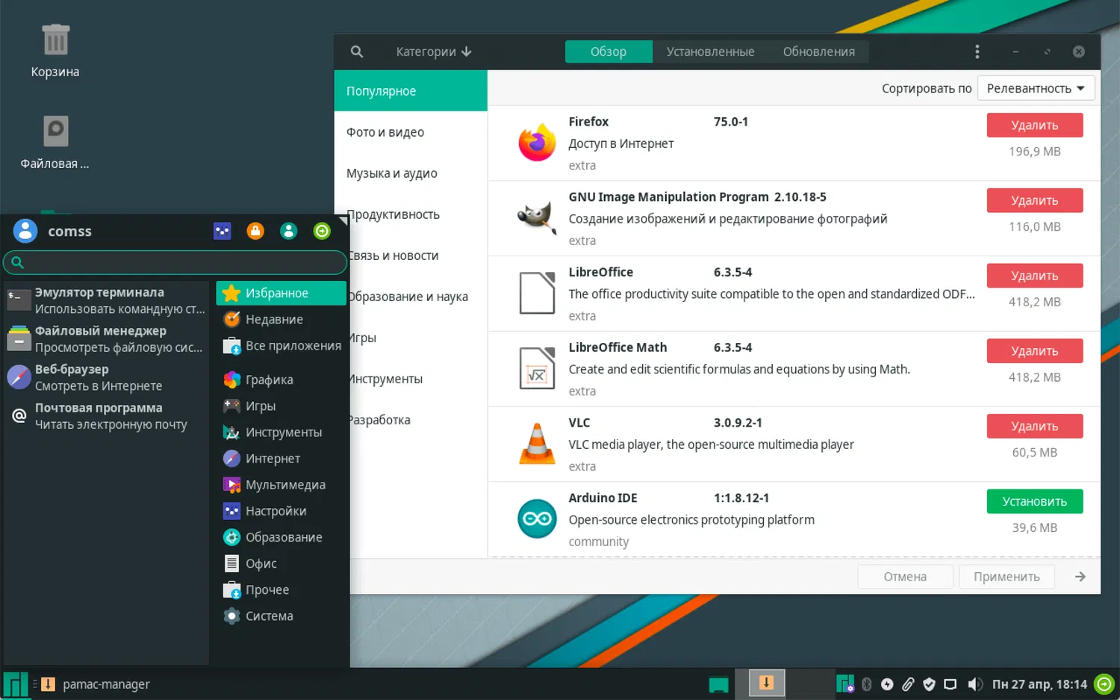
Task: Click the Firefox app icon in the list
Action: (x=537, y=143)
